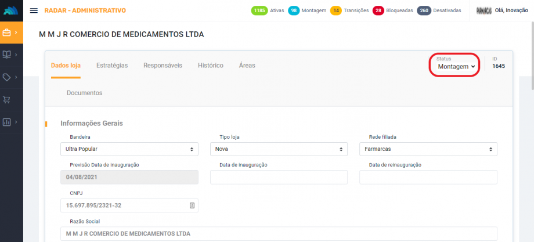Click the red 28 Bloqueadas badge
The image size is (534, 242).
coord(378,10)
